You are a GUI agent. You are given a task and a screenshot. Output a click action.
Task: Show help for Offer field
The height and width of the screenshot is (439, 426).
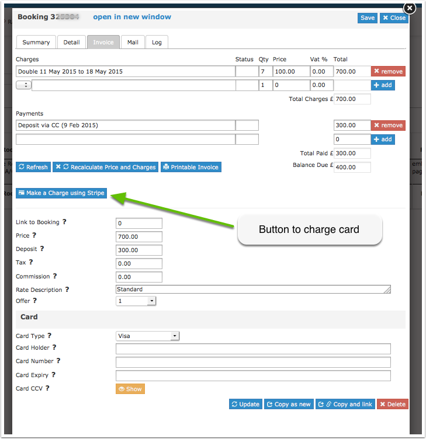[x=34, y=301]
